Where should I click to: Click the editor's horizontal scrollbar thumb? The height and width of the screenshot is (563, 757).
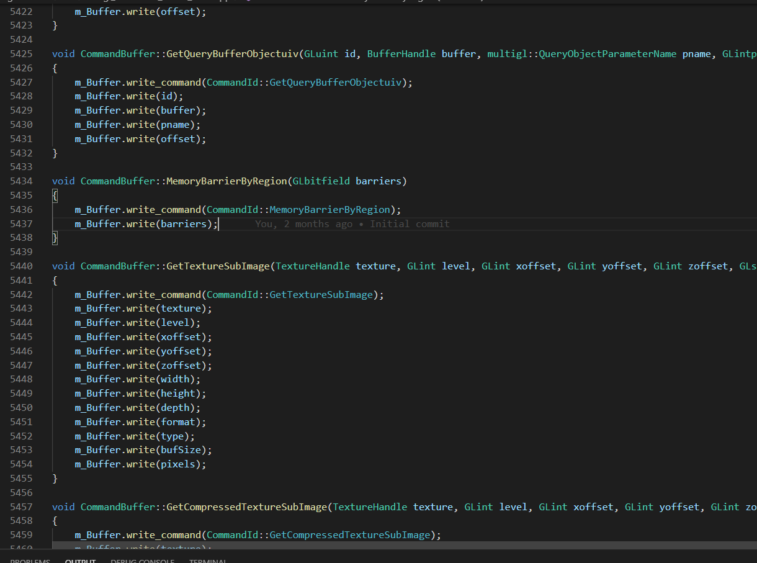405,545
